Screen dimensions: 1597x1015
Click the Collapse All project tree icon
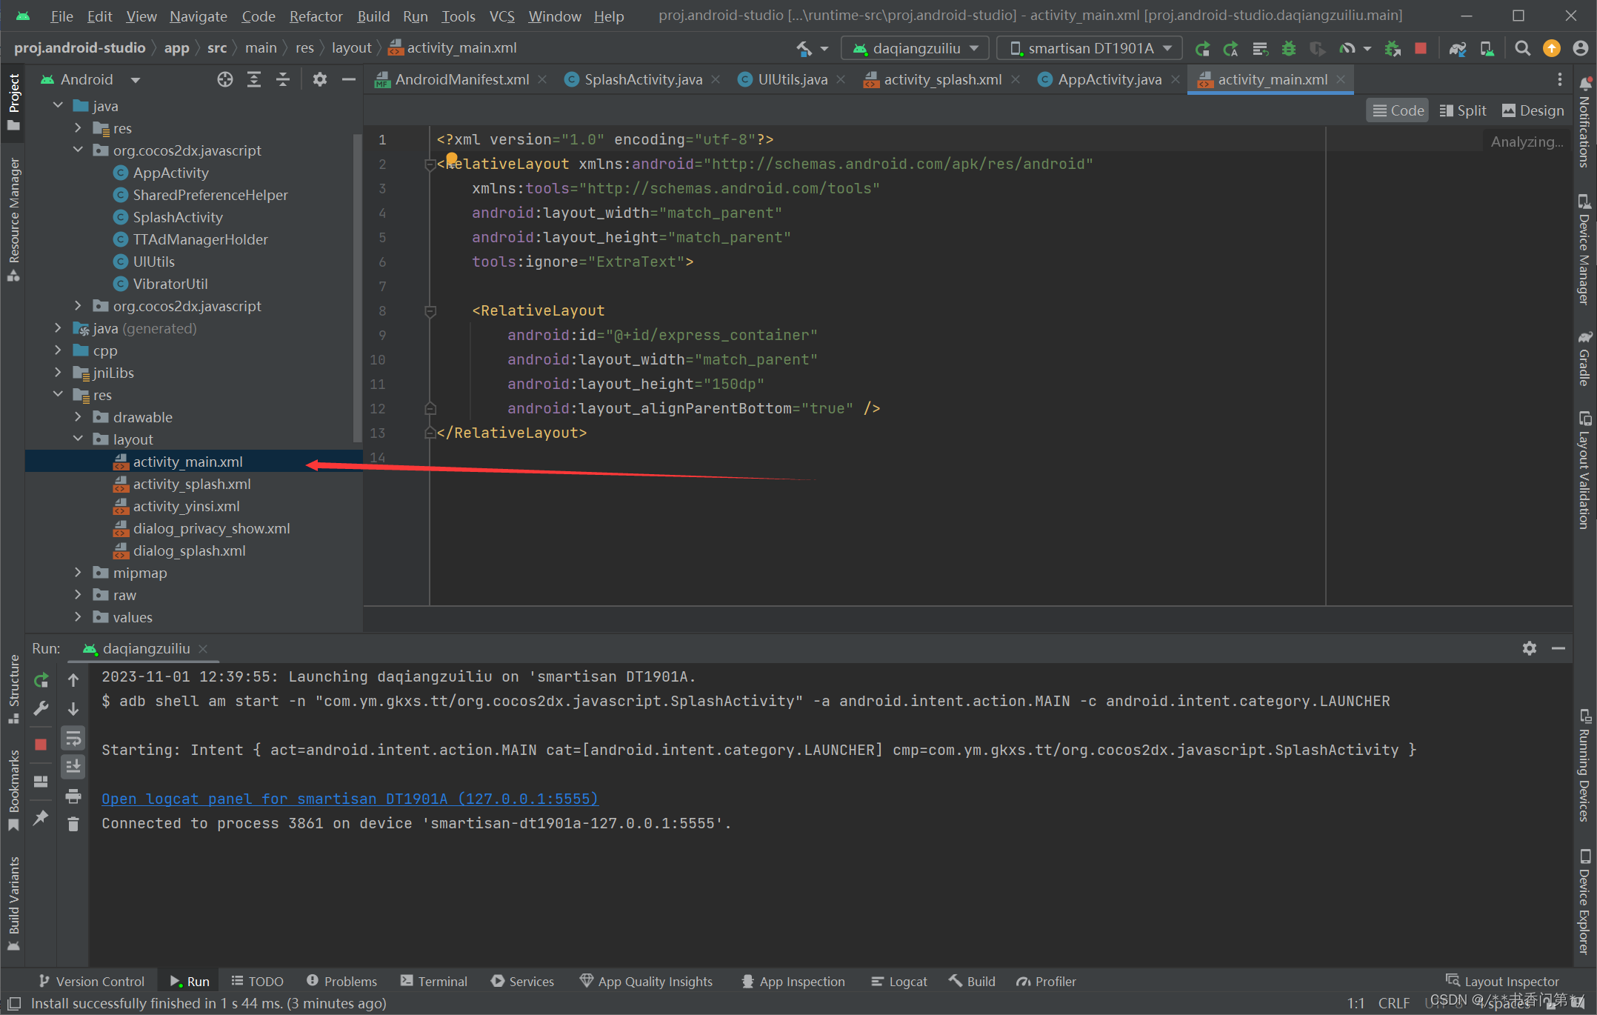tap(282, 79)
